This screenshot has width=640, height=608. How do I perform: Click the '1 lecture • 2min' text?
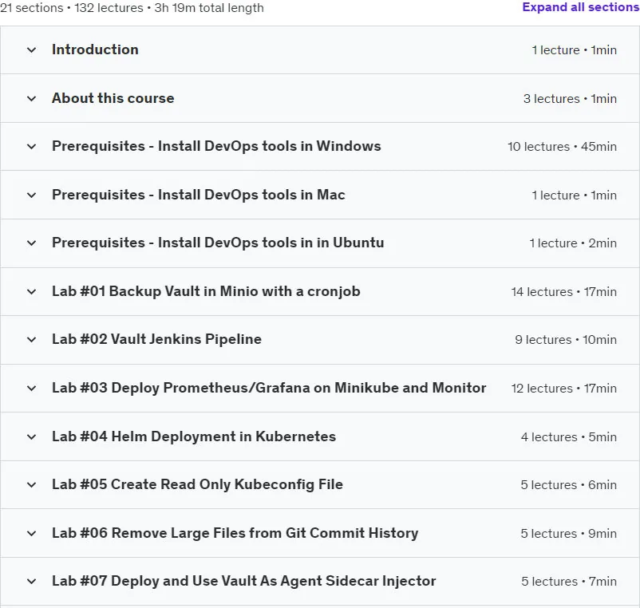573,243
